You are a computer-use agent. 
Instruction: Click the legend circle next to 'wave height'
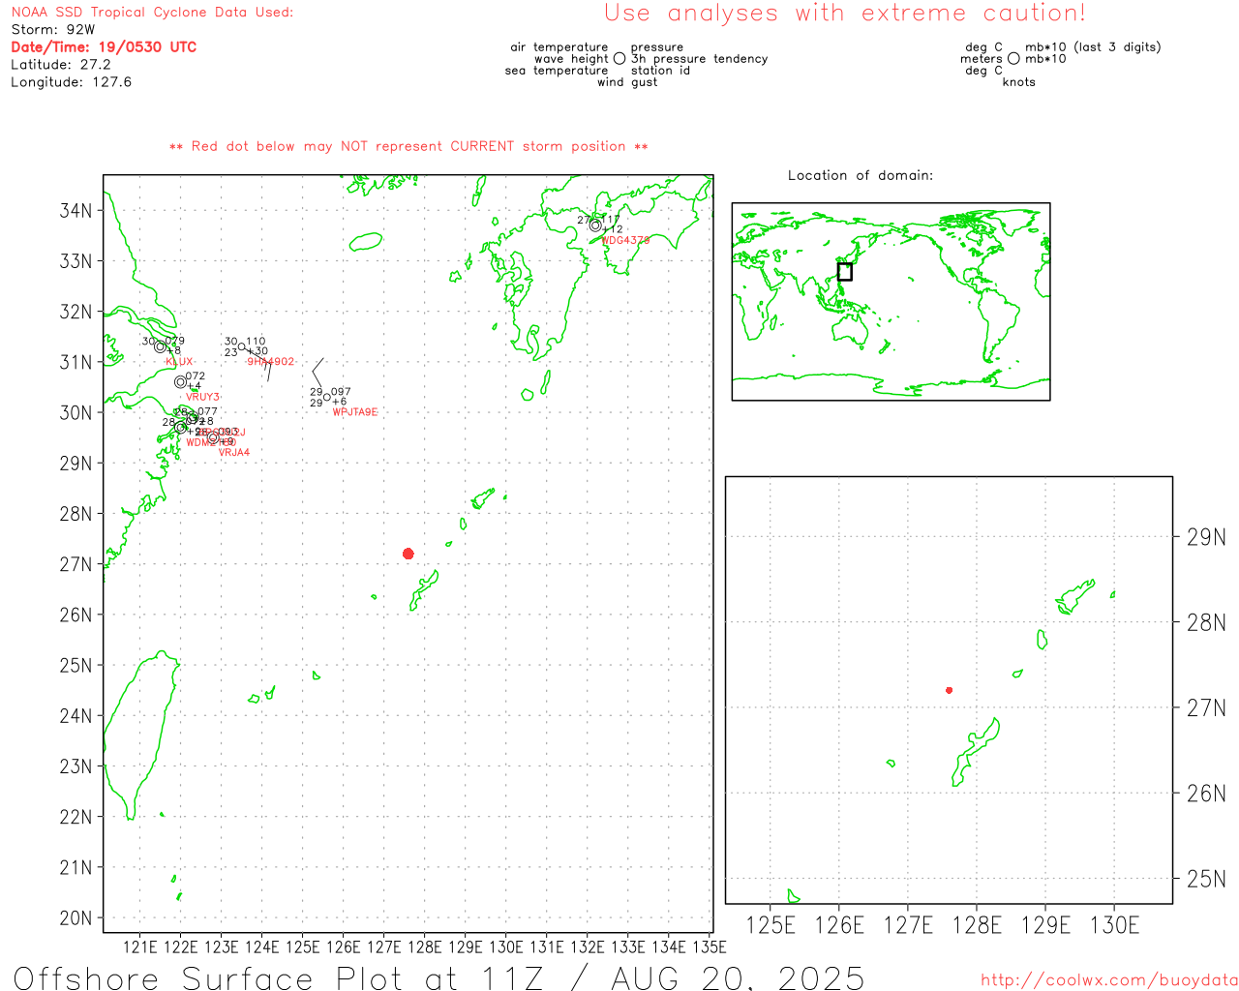tap(619, 59)
